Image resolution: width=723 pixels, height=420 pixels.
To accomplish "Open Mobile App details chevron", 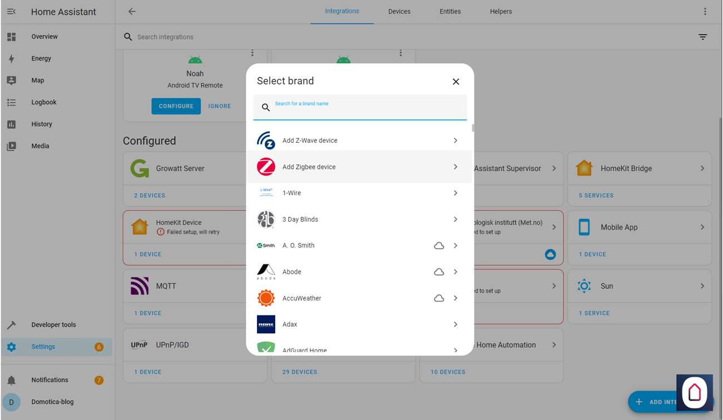I will coord(702,227).
